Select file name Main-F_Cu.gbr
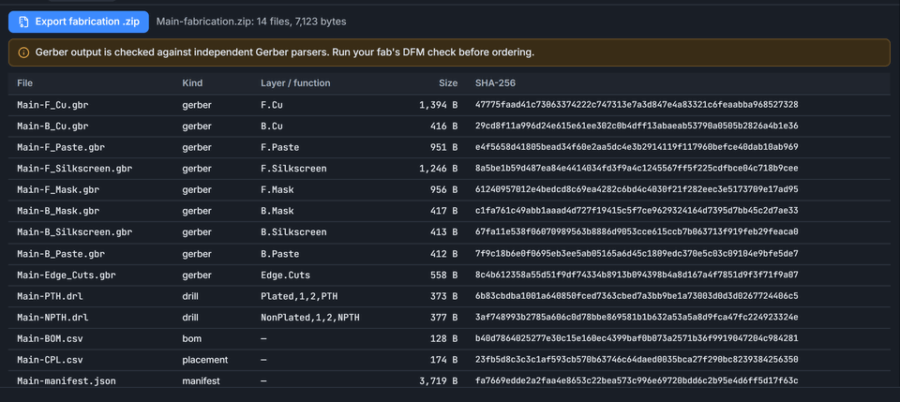 52,105
